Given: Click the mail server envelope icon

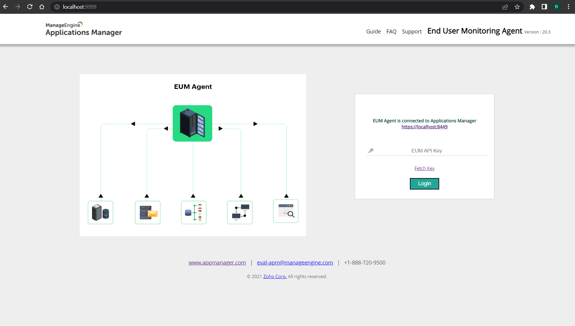Looking at the screenshot, I should point(148,212).
